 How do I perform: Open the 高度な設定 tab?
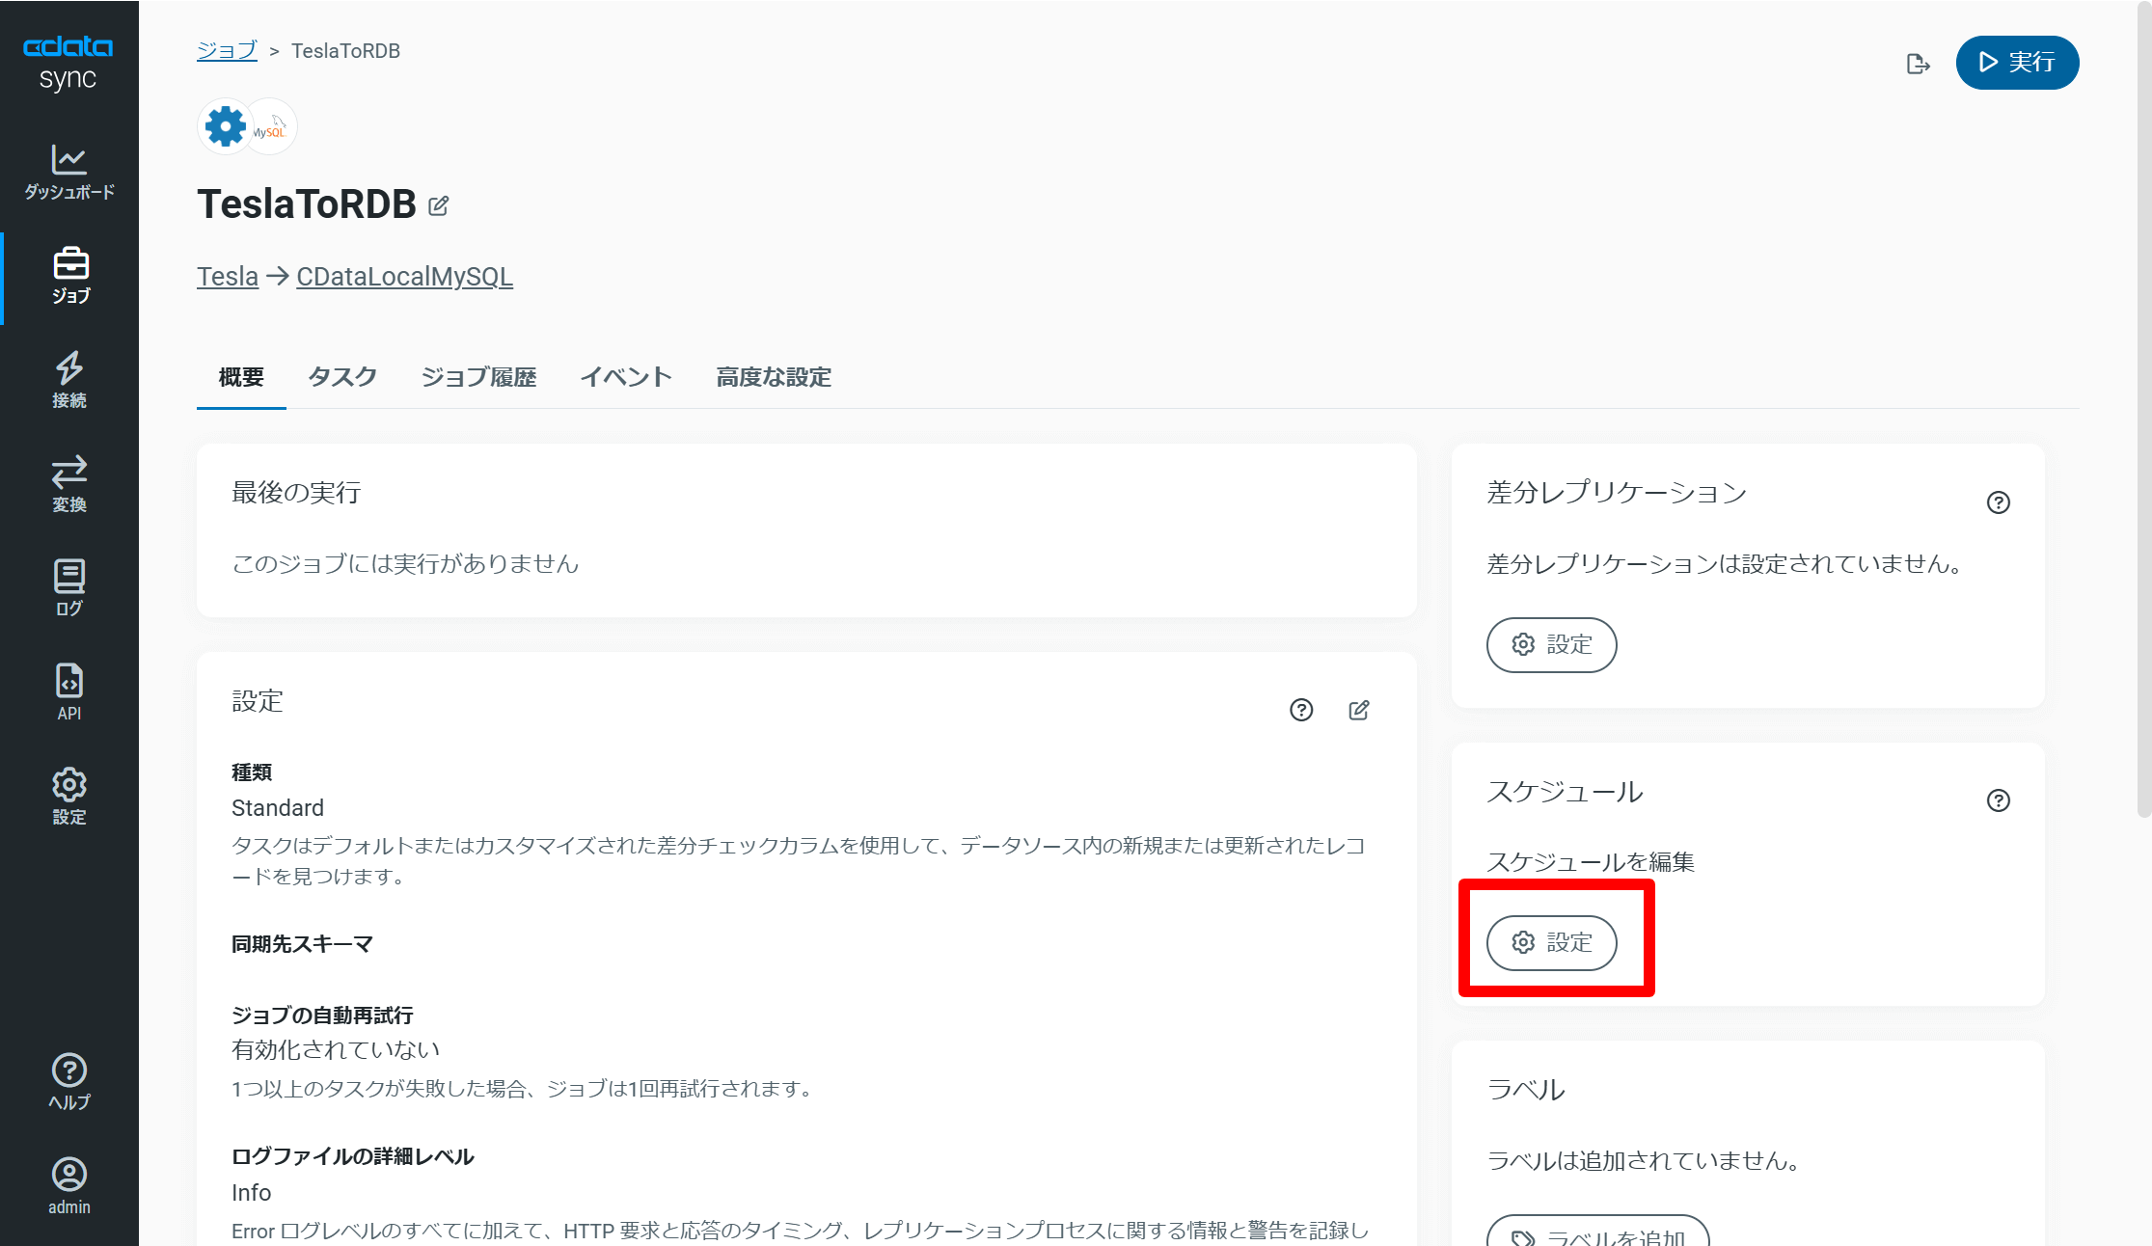(x=774, y=377)
